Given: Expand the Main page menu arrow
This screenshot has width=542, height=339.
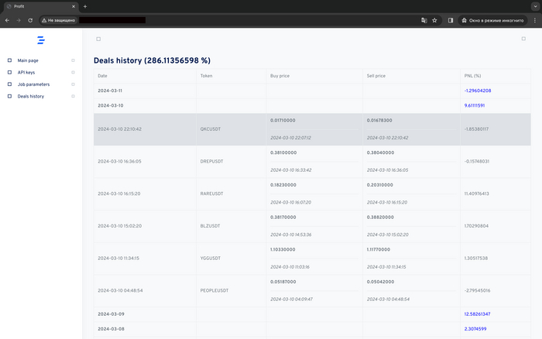Looking at the screenshot, I should [x=73, y=60].
